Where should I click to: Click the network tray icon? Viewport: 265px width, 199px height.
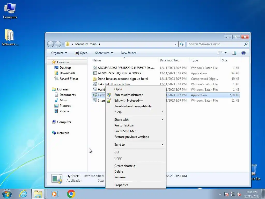click(x=233, y=194)
